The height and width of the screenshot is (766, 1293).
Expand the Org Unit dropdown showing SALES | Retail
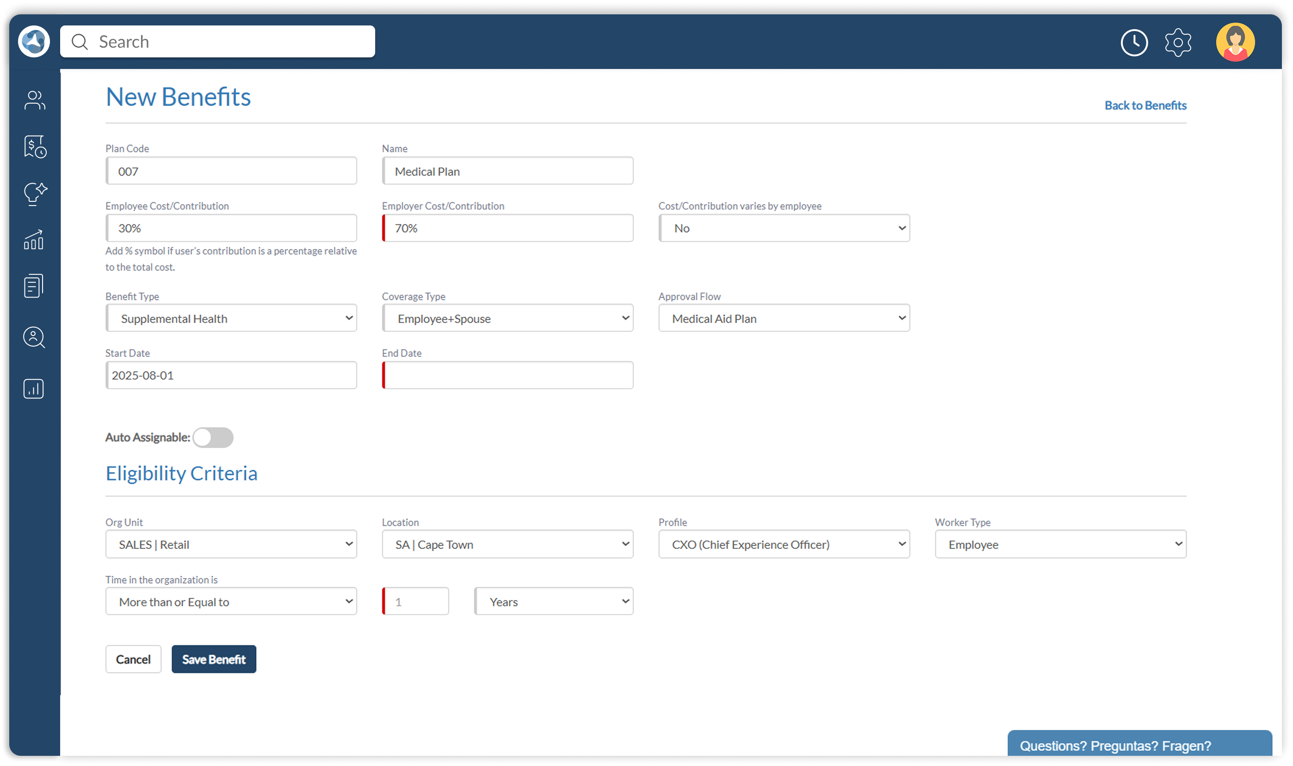coord(231,544)
